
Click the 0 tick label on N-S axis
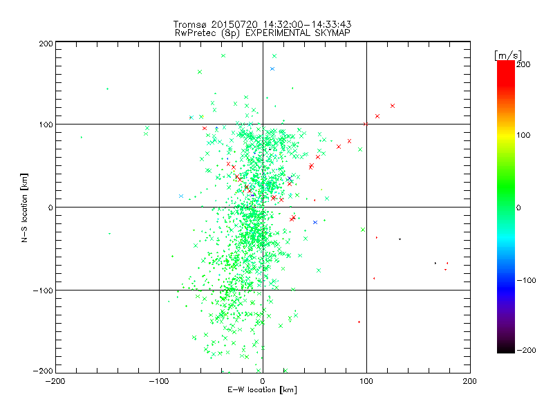tap(50, 207)
